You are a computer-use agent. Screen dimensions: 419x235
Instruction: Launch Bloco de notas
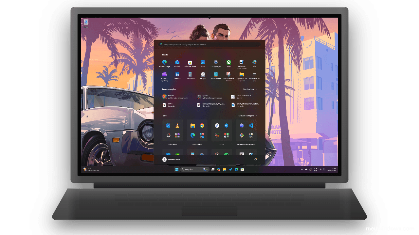click(216, 75)
